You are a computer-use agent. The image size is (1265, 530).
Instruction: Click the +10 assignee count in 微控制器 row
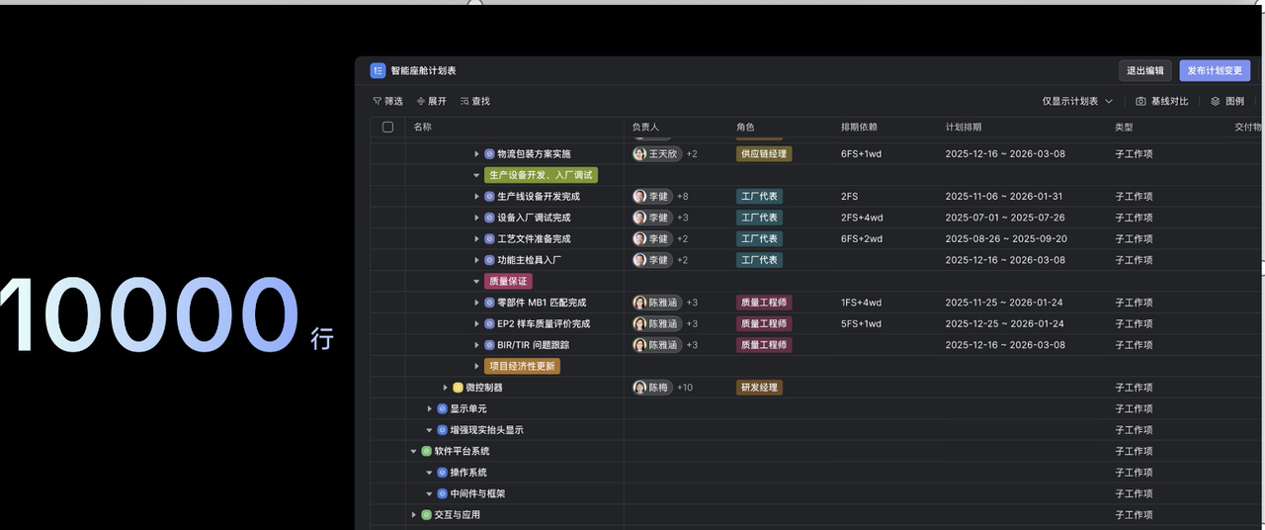[685, 388]
